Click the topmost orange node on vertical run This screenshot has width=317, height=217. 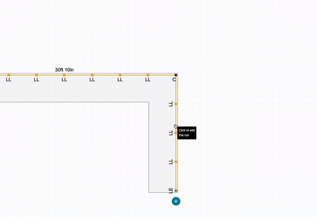click(x=176, y=104)
